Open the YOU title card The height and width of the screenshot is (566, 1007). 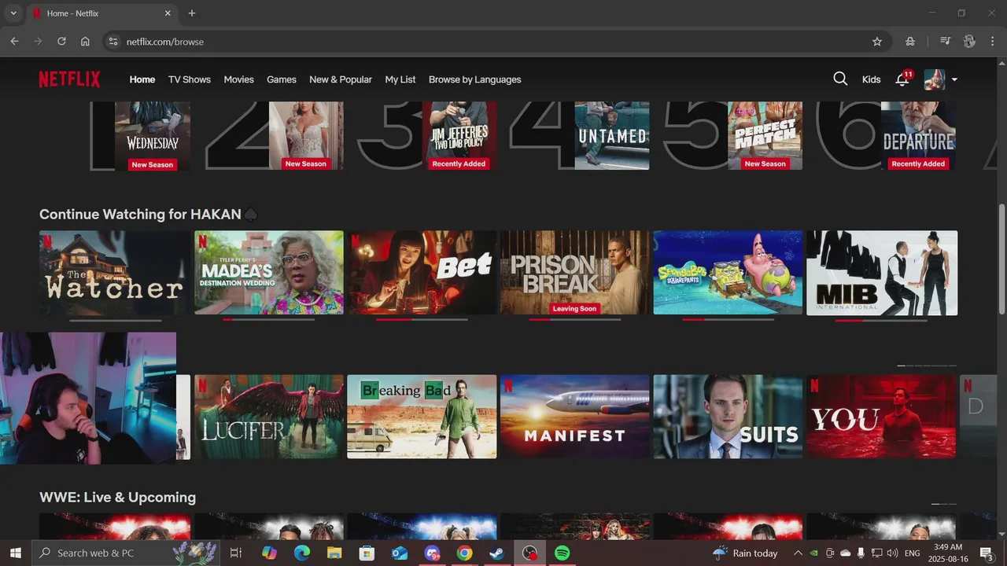[881, 417]
